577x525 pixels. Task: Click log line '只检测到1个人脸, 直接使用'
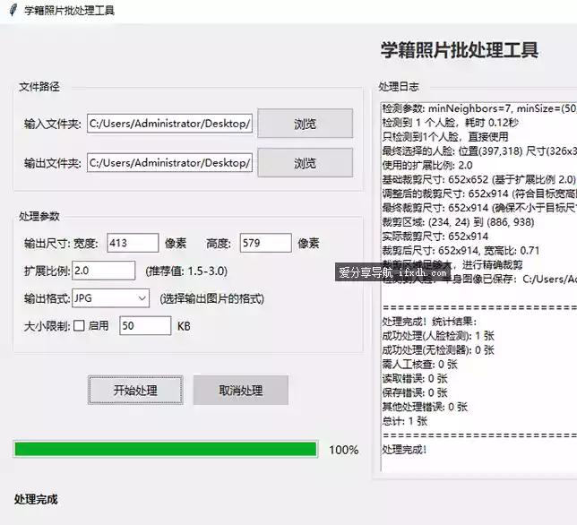point(445,137)
